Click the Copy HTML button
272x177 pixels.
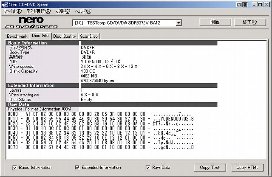247,168
